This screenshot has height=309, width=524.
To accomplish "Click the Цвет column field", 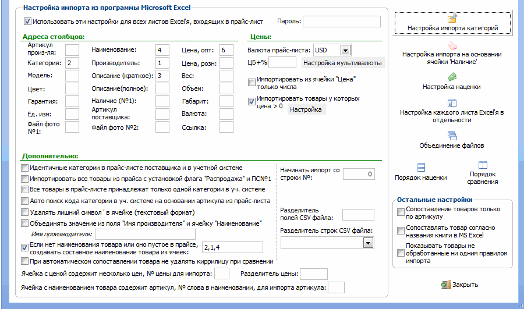I will pos(72,88).
